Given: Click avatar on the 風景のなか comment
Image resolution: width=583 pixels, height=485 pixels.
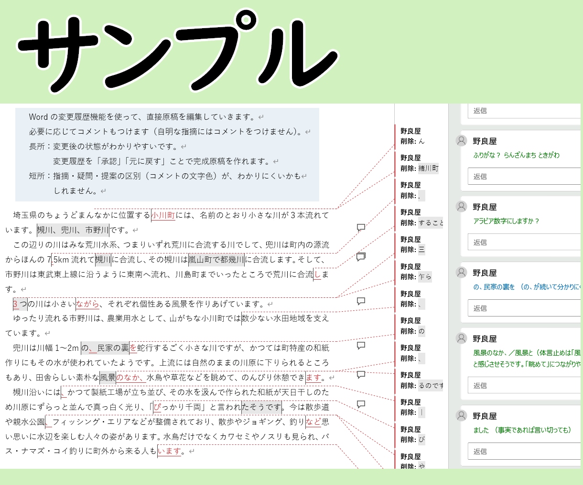Looking at the screenshot, I should click(x=461, y=338).
